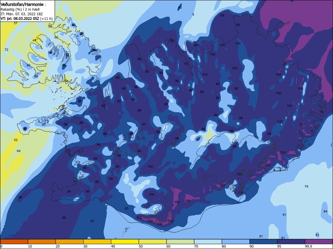Click the humidity value '88' on map
Screen dimensions: 333x249
pos(36,76)
